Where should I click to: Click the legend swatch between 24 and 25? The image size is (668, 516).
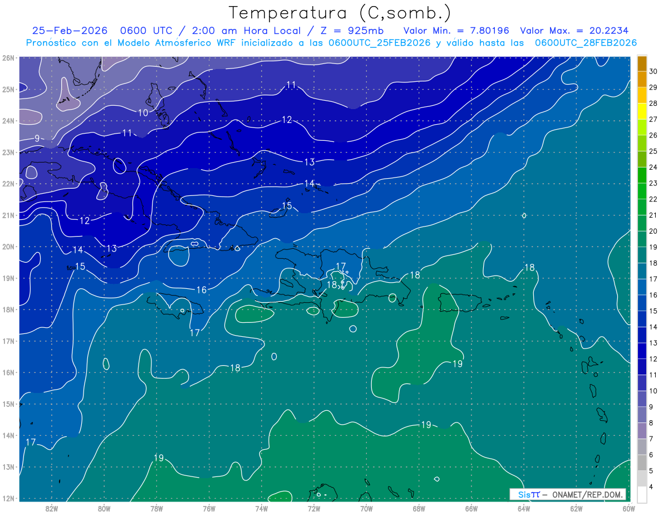(x=642, y=159)
